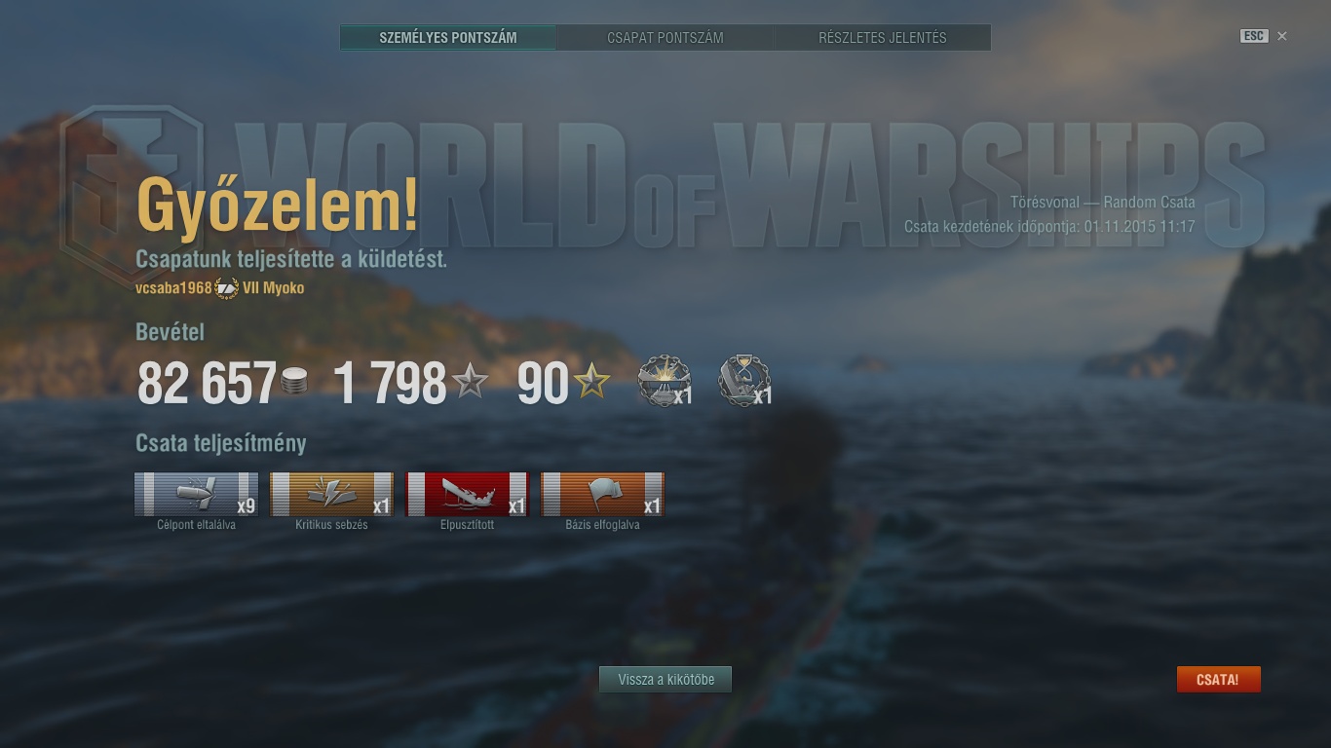This screenshot has height=748, width=1331.
Task: Click the gold free experience star
Action: click(591, 382)
